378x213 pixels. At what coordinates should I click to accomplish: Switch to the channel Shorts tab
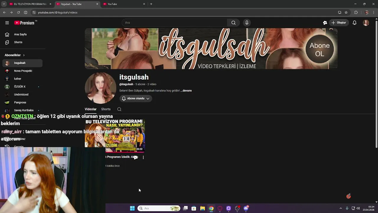pyautogui.click(x=106, y=109)
